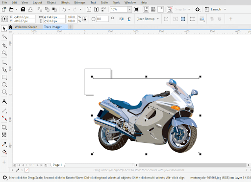Select the Artistic Media tool

tap(4, 70)
